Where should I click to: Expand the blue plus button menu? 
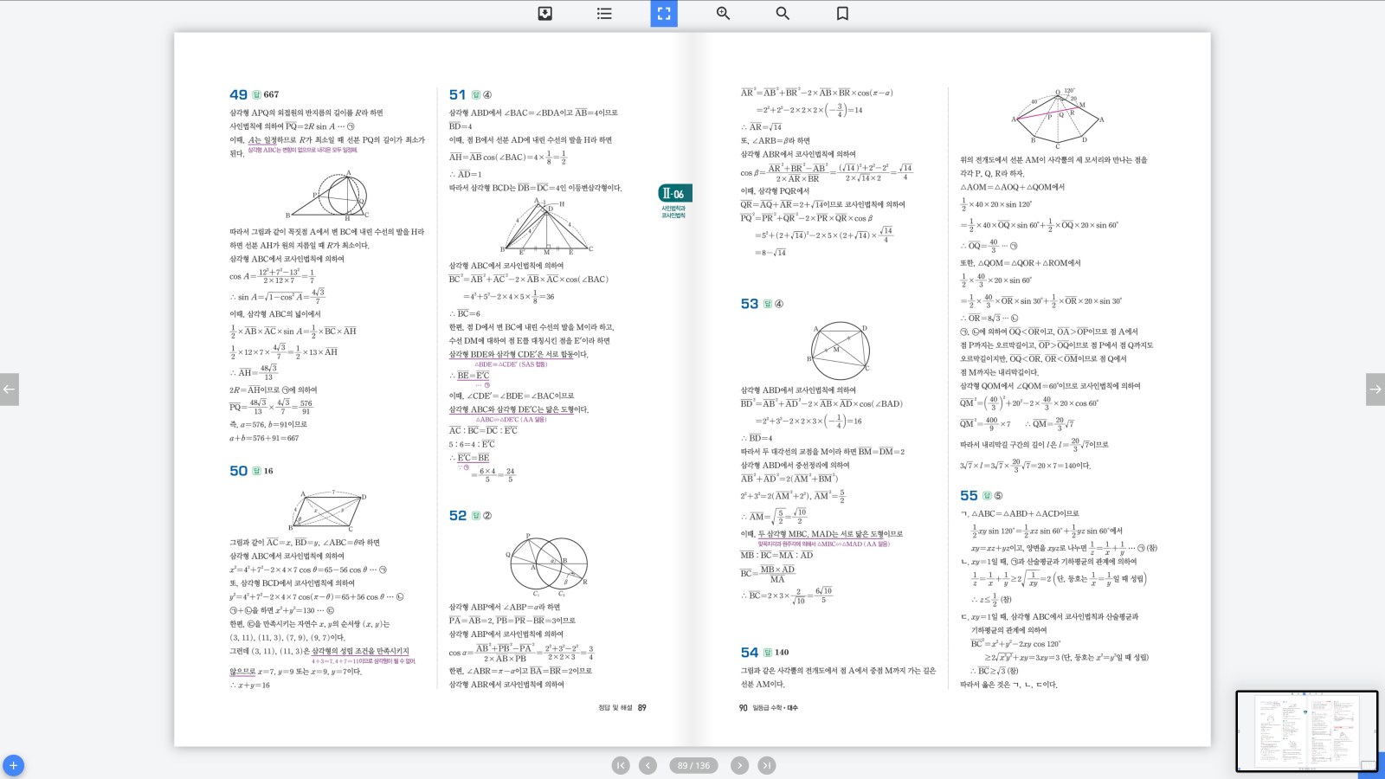tap(13, 765)
